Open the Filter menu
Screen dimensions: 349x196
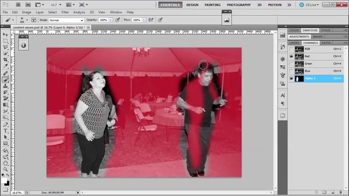65,12
